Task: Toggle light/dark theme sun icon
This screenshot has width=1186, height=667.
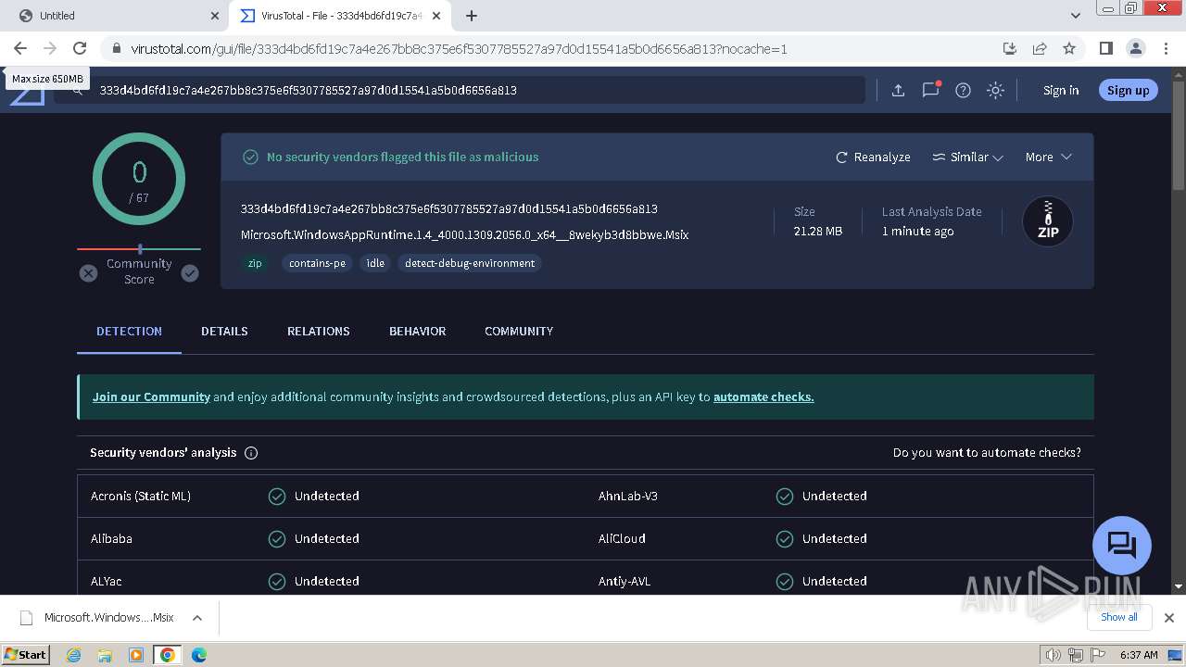Action: [995, 90]
